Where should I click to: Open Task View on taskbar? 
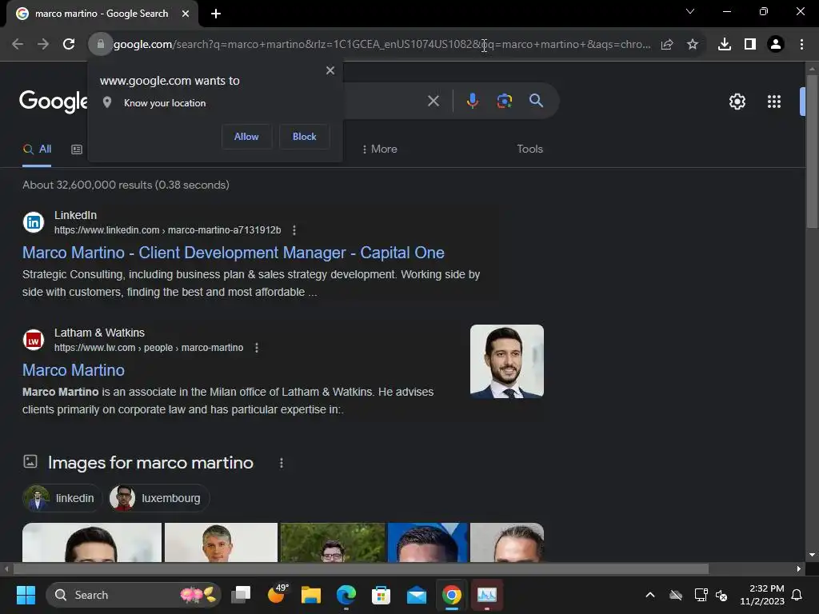pos(242,595)
